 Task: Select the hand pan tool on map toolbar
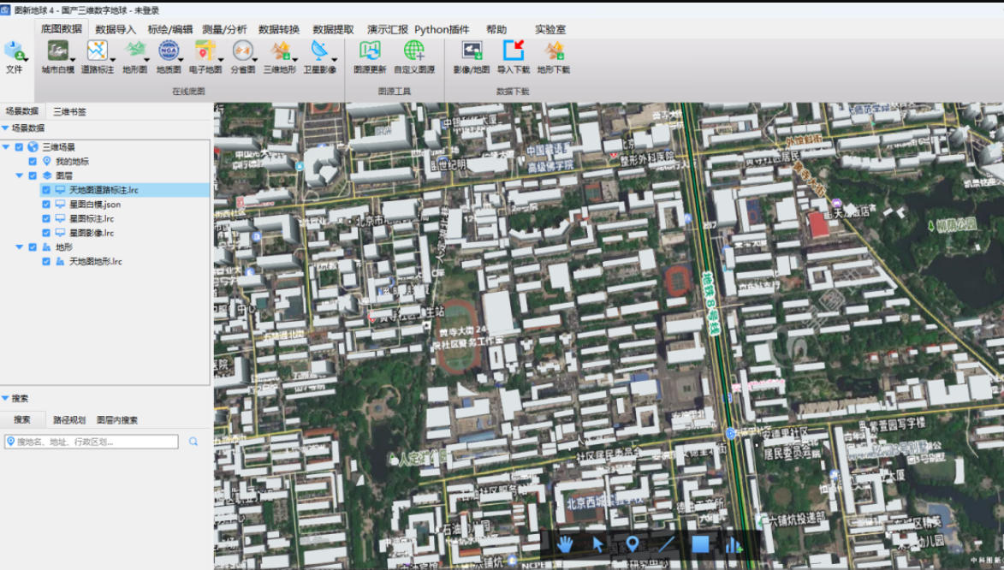pos(565,543)
